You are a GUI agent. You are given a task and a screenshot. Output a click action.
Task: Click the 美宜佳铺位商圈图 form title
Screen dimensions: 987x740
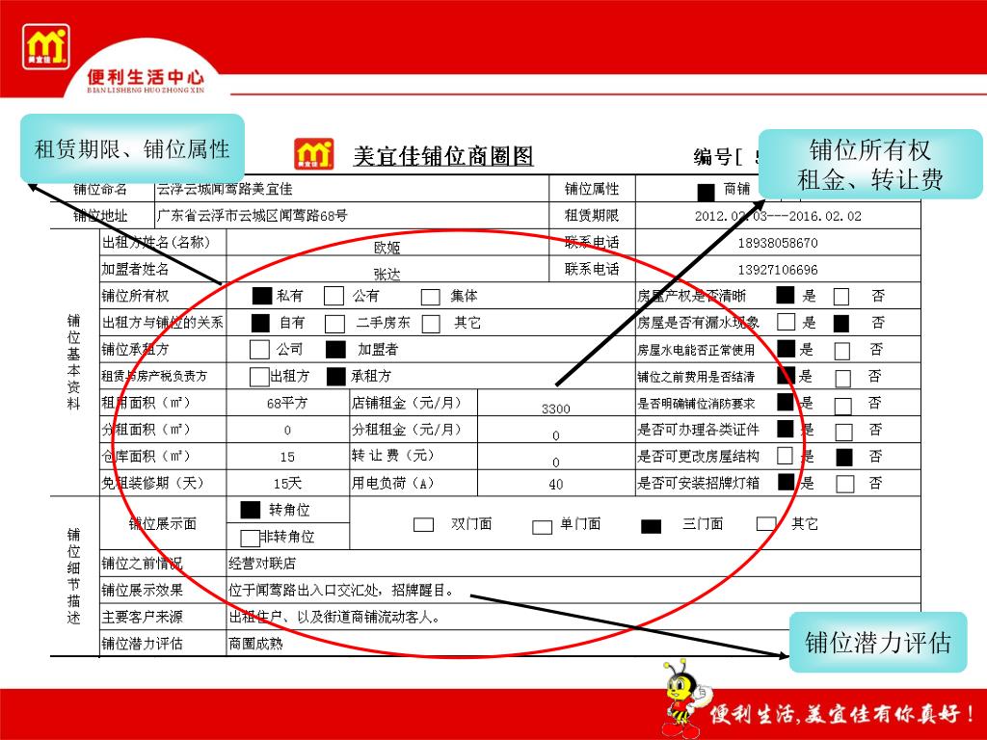tap(443, 156)
